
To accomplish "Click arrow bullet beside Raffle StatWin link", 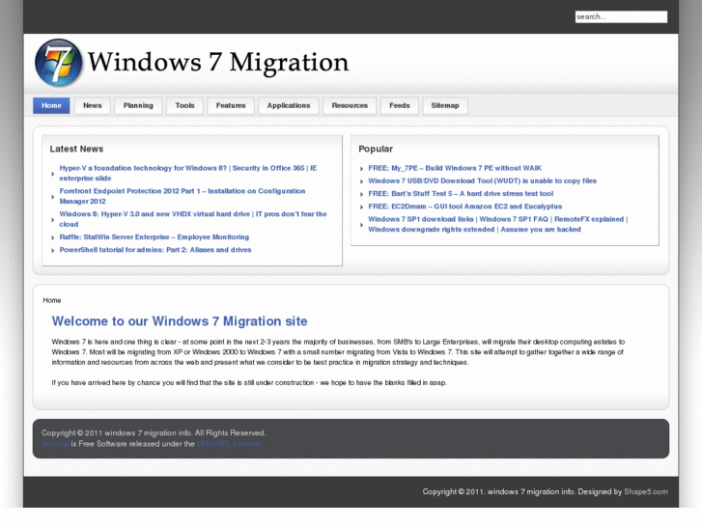I will (x=53, y=237).
